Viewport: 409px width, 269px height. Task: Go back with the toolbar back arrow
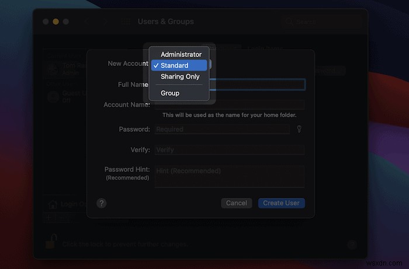[87, 22]
